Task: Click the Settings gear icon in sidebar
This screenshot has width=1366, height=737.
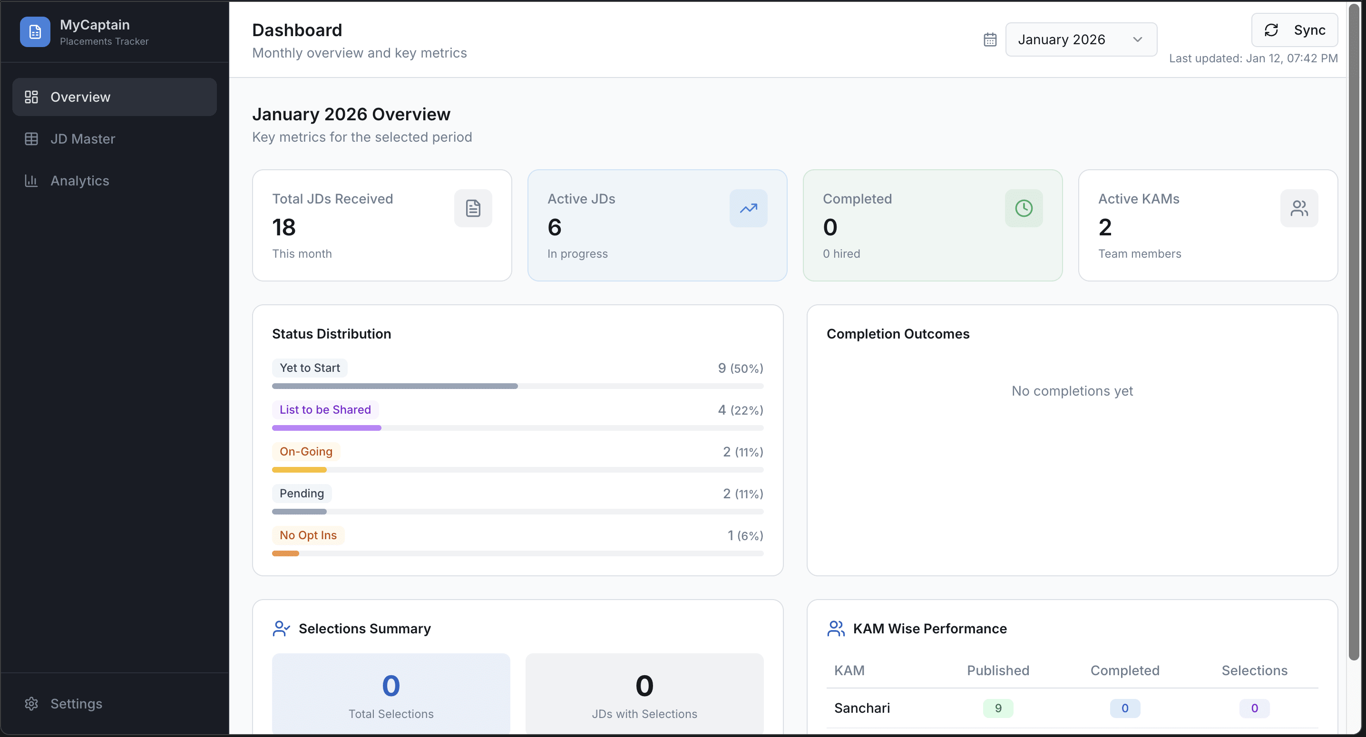Action: [x=31, y=704]
